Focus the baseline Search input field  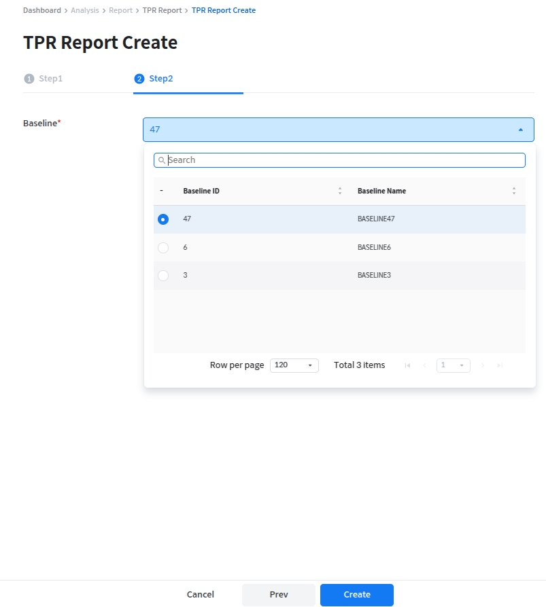[343, 160]
